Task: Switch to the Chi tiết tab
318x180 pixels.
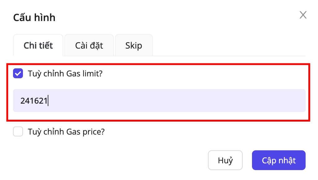Action: 38,45
